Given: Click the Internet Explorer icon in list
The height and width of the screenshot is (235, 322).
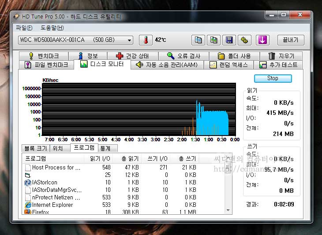Looking at the screenshot, I should (x=28, y=205).
